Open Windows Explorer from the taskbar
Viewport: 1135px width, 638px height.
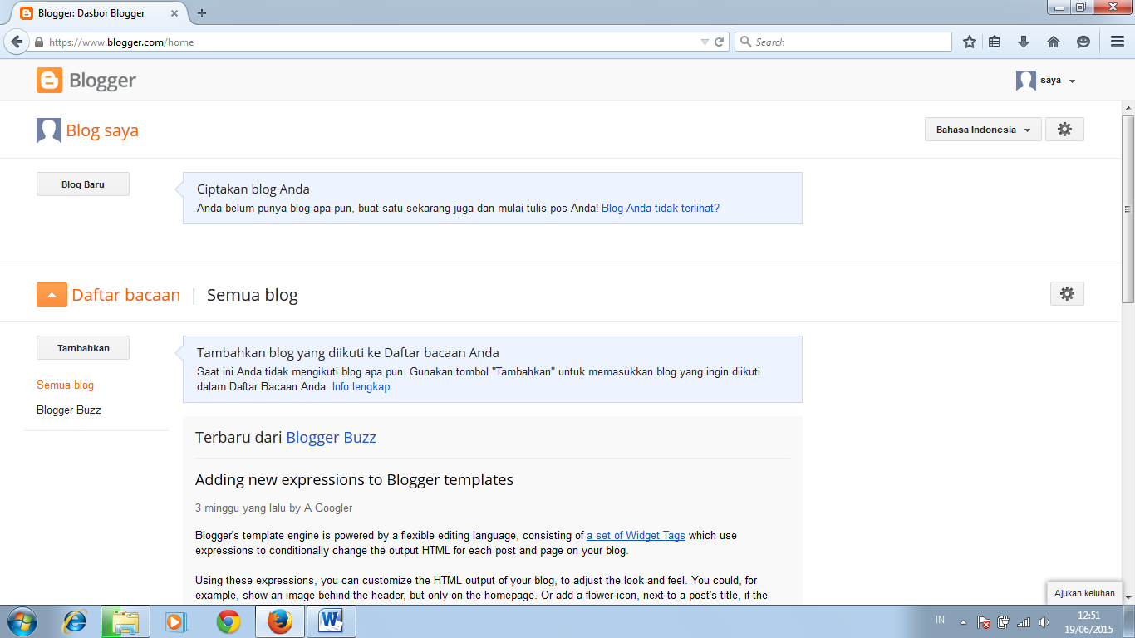pos(125,621)
